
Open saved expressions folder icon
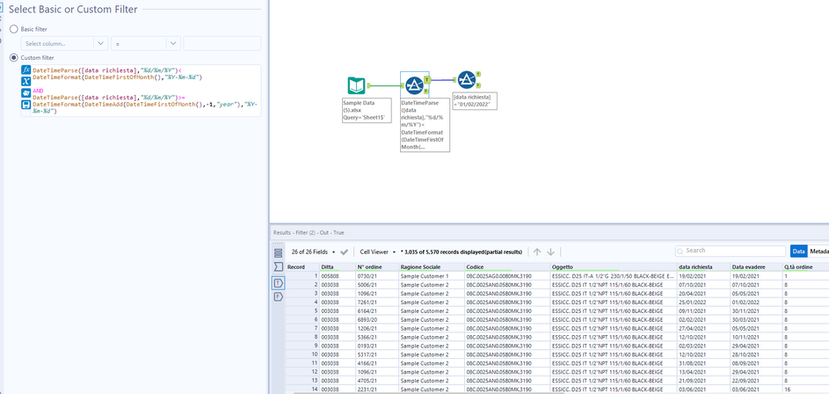point(25,93)
